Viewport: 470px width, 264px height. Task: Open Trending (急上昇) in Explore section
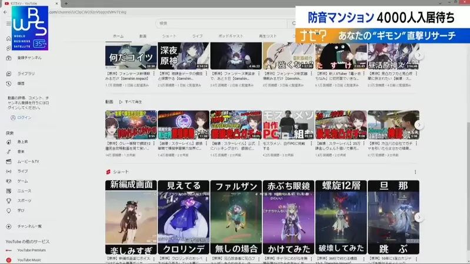[x=9, y=142]
